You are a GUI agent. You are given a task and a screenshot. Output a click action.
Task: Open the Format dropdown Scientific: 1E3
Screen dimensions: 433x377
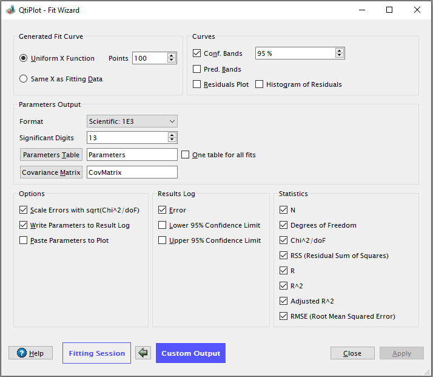pyautogui.click(x=132, y=121)
